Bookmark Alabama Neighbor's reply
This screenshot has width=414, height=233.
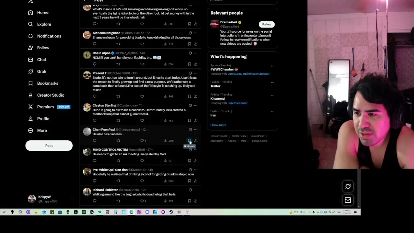click(190, 44)
